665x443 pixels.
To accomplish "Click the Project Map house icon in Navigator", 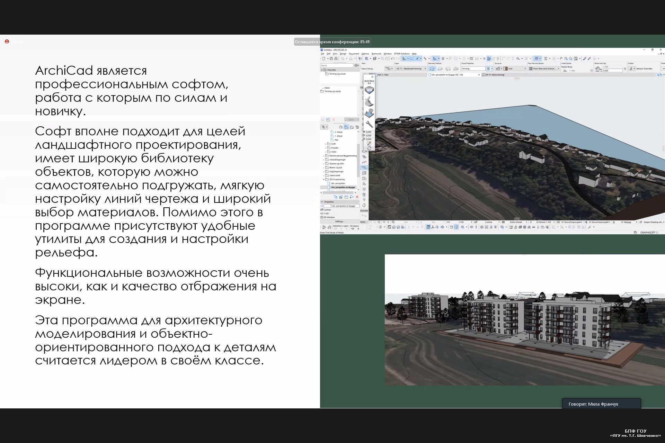I will (x=341, y=127).
